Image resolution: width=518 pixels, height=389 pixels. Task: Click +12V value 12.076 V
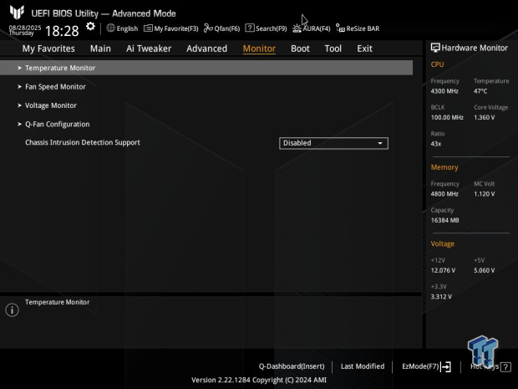pos(443,270)
